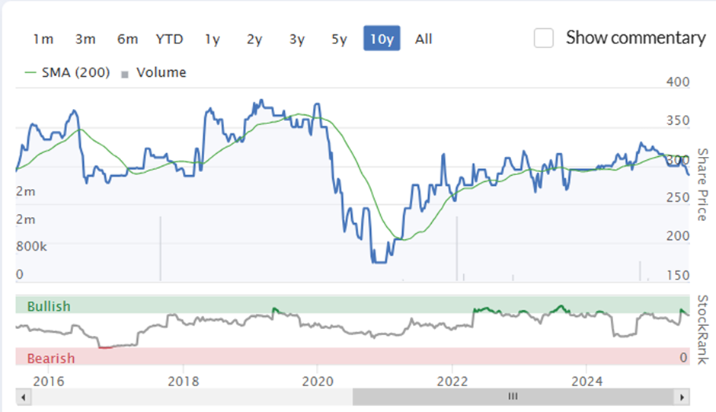This screenshot has width=716, height=412.
Task: Select the 3m time range
Action: click(85, 40)
